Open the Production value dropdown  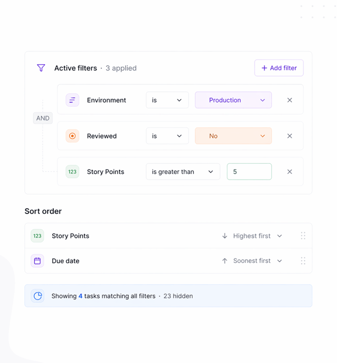click(x=233, y=100)
